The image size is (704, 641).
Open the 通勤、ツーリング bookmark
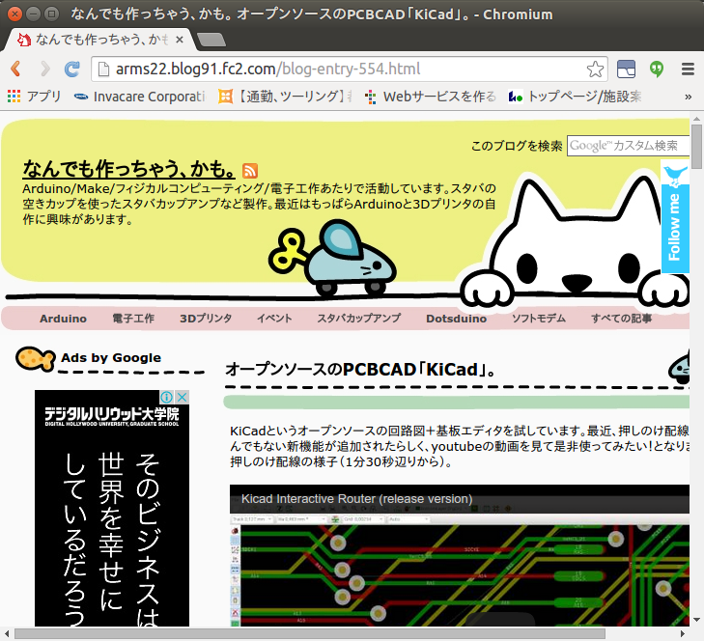click(x=285, y=97)
